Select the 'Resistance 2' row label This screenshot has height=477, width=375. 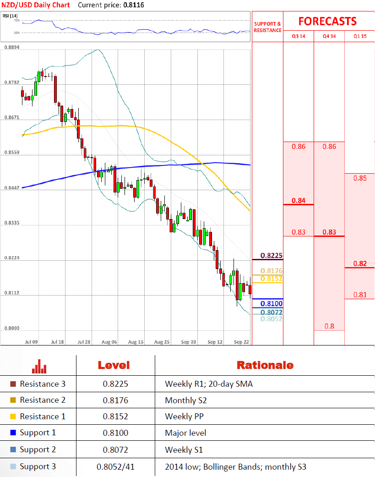point(43,400)
